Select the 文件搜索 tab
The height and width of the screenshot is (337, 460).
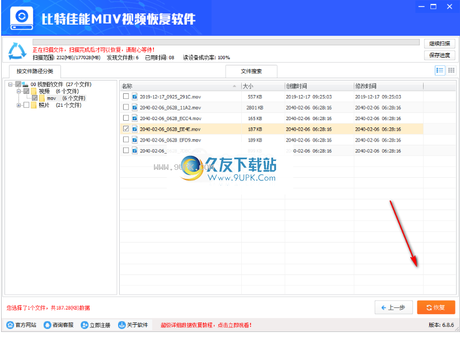pyautogui.click(x=251, y=71)
